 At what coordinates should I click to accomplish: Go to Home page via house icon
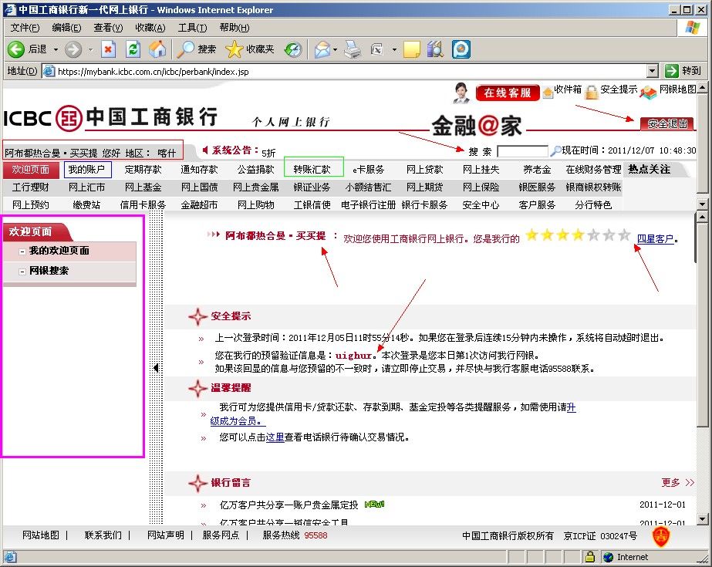point(157,49)
